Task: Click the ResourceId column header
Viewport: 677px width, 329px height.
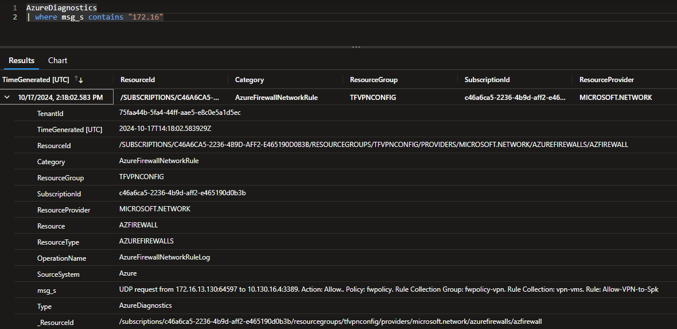Action: (x=138, y=80)
